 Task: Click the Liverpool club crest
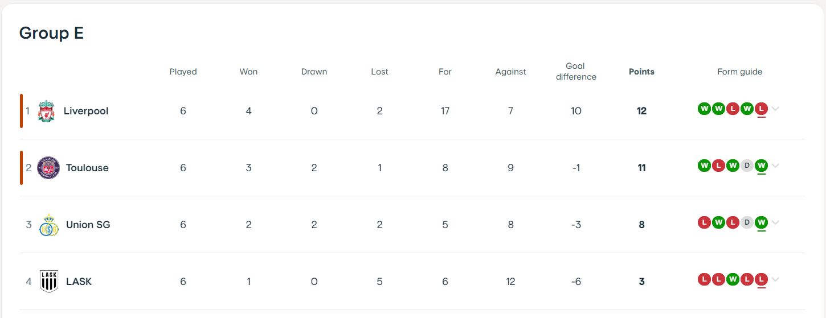tap(46, 111)
